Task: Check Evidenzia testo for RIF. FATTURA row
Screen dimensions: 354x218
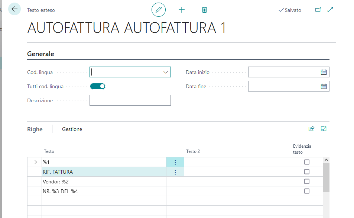Action: (x=307, y=172)
